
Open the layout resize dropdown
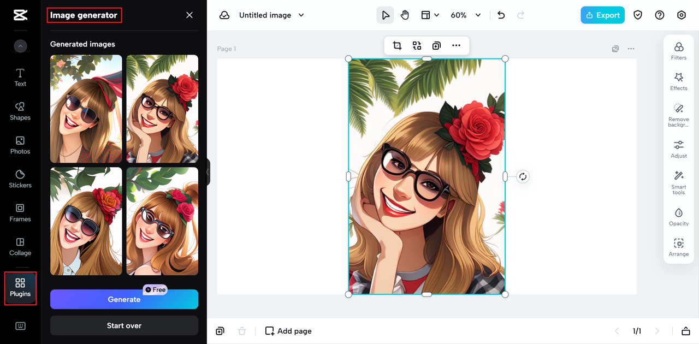(430, 15)
